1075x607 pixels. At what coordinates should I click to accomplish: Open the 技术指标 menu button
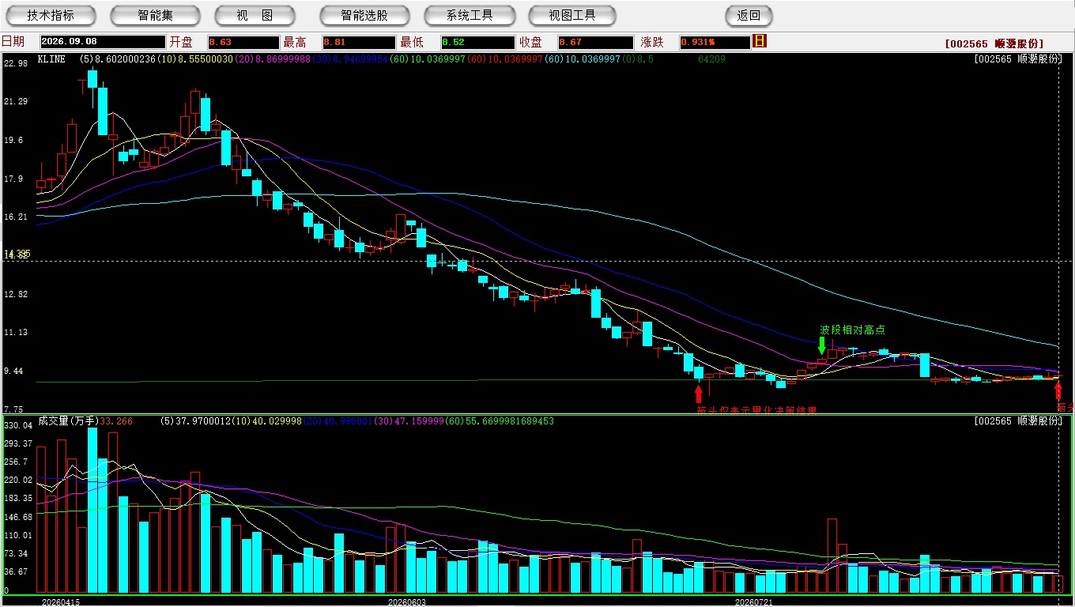[x=51, y=16]
